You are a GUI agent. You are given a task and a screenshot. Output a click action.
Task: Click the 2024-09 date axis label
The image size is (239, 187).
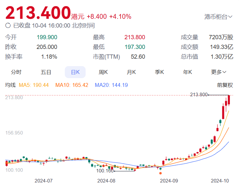(169, 181)
